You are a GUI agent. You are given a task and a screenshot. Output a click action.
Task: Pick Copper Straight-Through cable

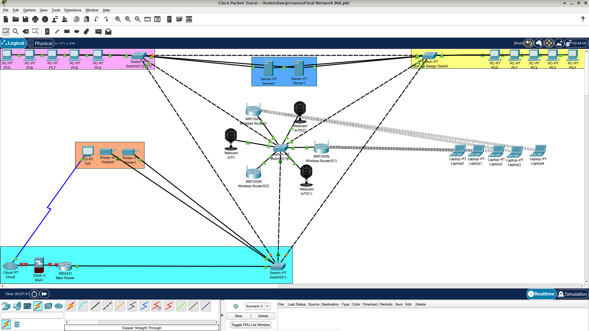95,306
